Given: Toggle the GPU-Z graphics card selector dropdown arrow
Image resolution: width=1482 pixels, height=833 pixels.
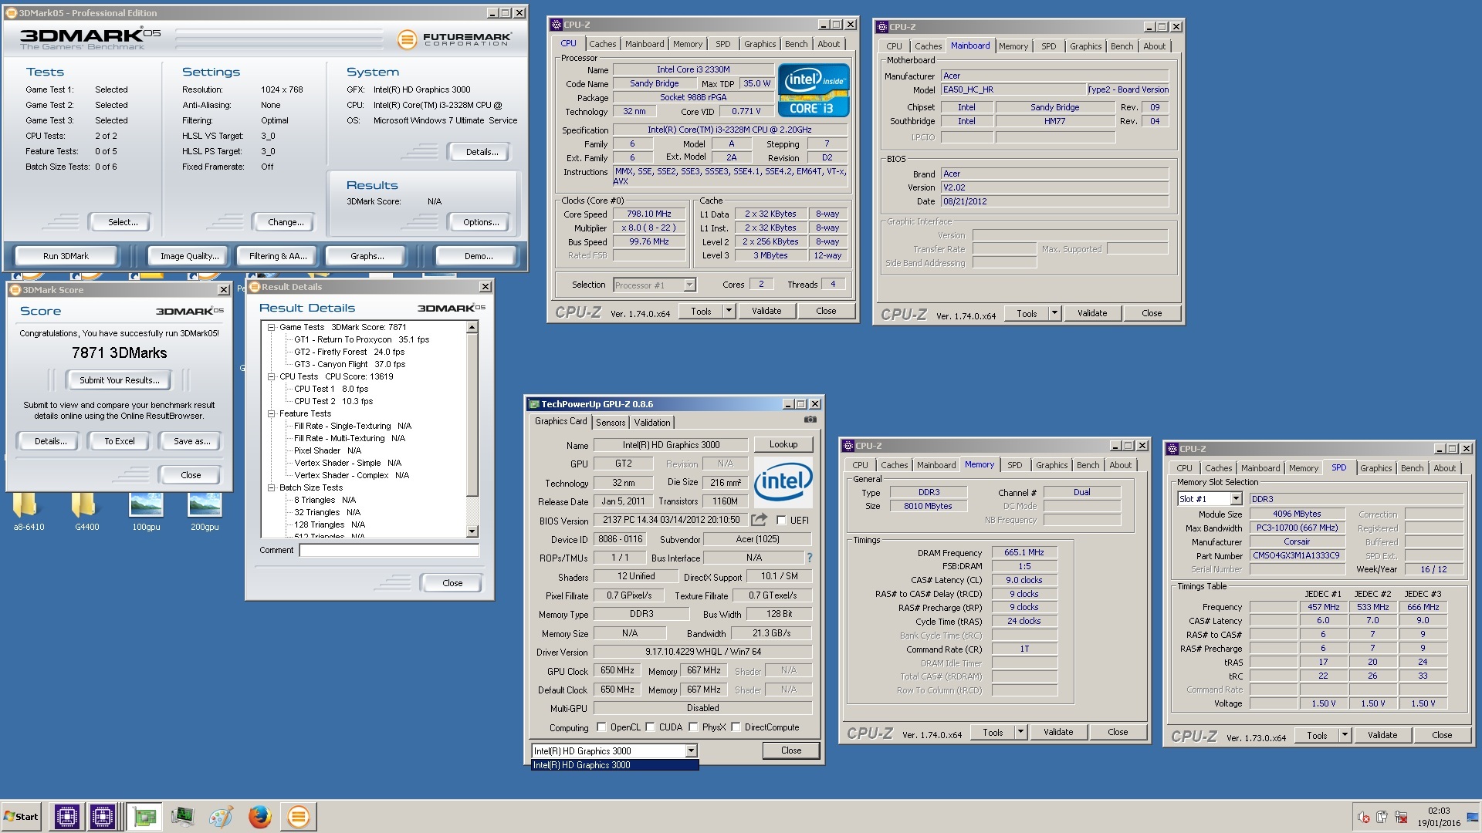Looking at the screenshot, I should point(691,750).
